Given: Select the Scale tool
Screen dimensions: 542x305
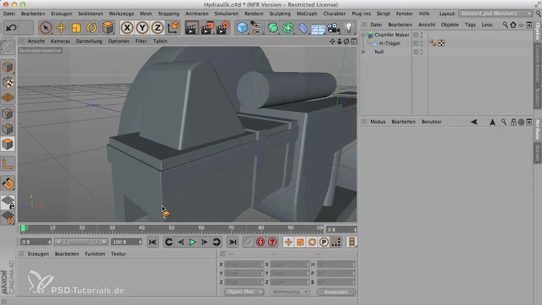Looking at the screenshot, I should [76, 28].
